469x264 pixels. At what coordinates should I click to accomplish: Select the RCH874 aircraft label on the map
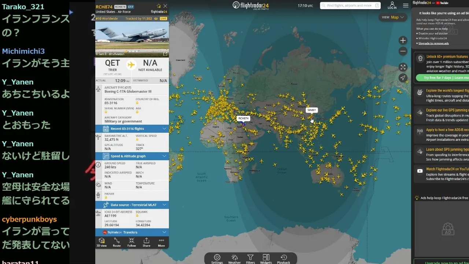pyautogui.click(x=243, y=118)
